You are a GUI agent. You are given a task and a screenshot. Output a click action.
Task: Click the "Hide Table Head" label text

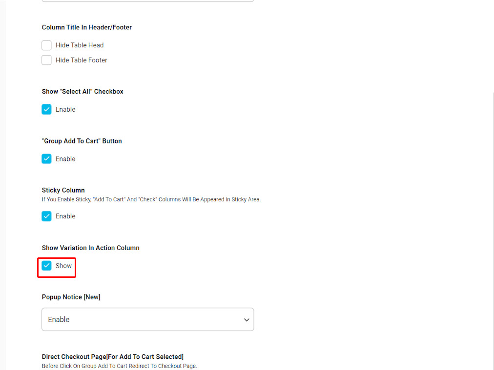(80, 45)
